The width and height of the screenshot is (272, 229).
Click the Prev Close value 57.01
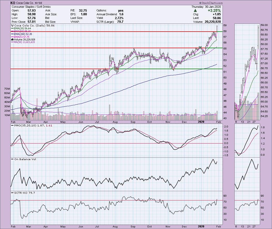[x=32, y=22]
